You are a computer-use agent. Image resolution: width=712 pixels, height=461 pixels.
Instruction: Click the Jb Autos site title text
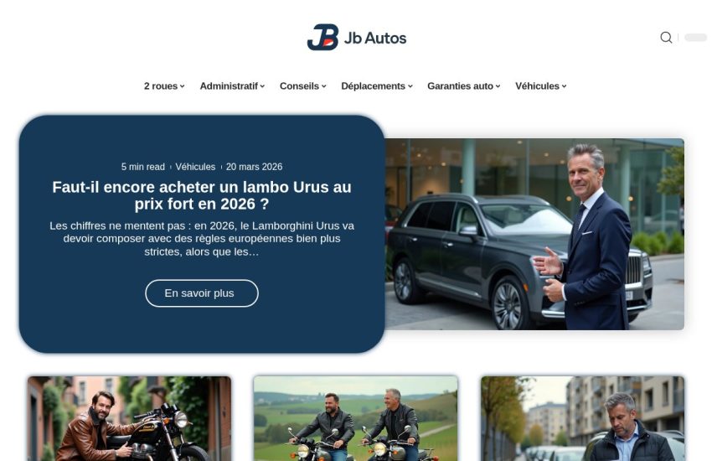tap(375, 38)
